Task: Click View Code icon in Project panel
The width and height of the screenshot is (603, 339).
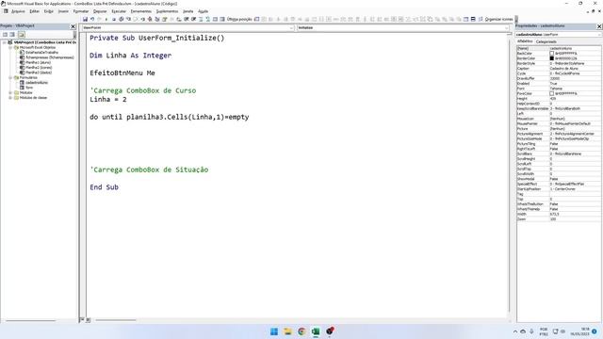Action: (x=6, y=35)
